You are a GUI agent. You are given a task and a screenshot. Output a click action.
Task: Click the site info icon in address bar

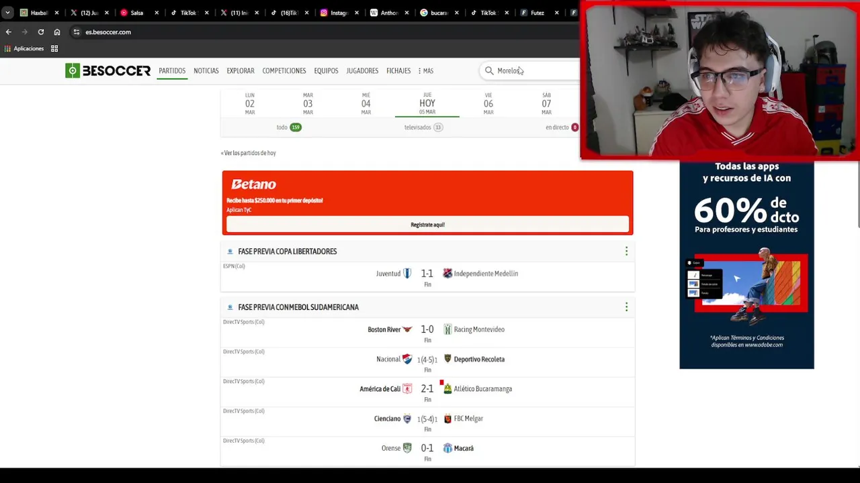(x=77, y=32)
